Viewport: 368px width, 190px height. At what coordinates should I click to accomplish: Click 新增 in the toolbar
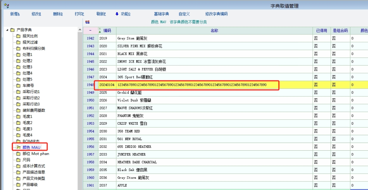click(15, 14)
